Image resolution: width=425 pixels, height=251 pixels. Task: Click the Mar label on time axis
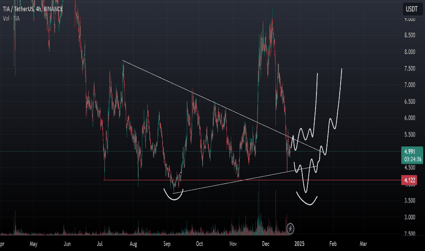(x=363, y=244)
